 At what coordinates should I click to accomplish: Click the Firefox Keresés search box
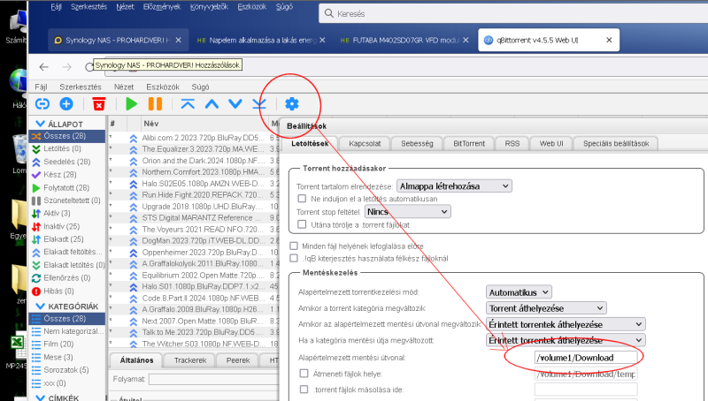(513, 13)
